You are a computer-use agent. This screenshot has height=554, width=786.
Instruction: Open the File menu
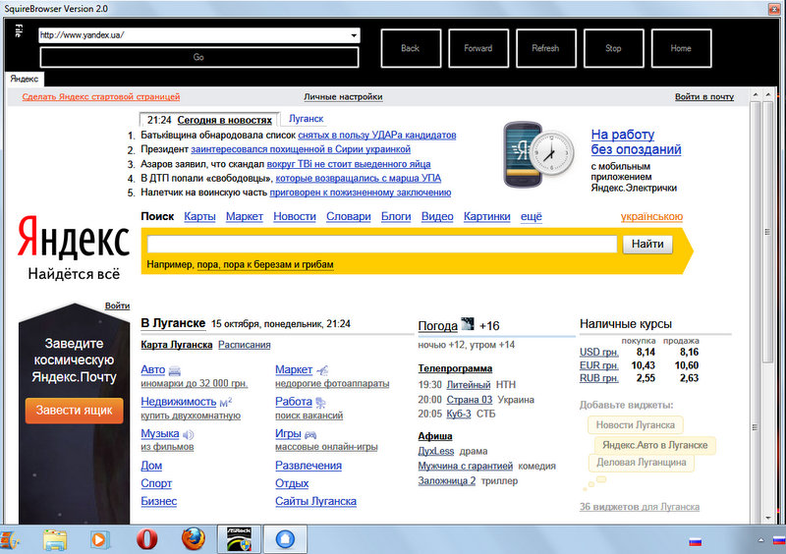tap(18, 30)
